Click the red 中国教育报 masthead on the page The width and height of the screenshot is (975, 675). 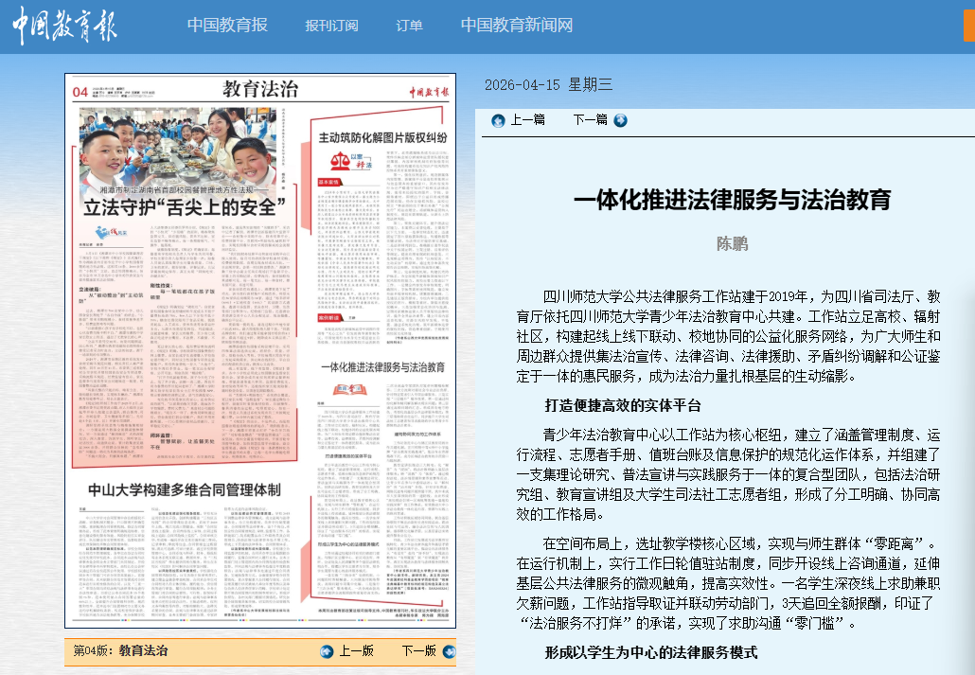(428, 91)
